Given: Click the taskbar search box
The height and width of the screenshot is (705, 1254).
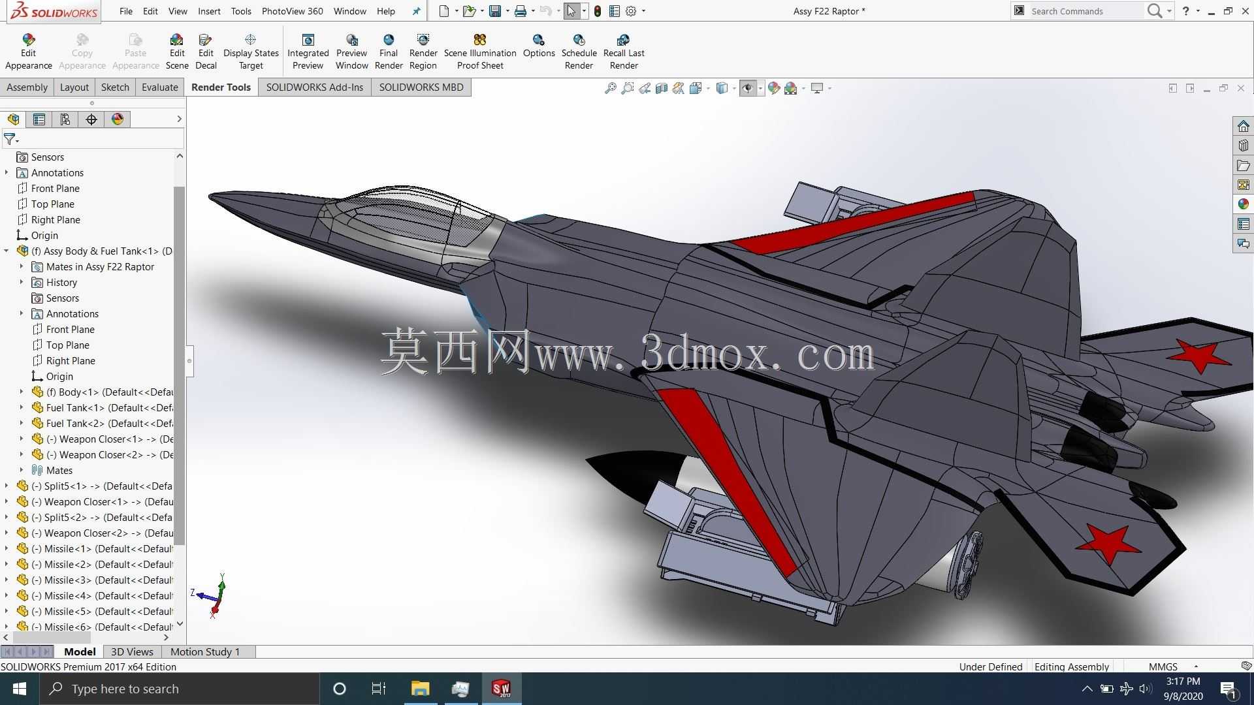Looking at the screenshot, I should point(180,689).
